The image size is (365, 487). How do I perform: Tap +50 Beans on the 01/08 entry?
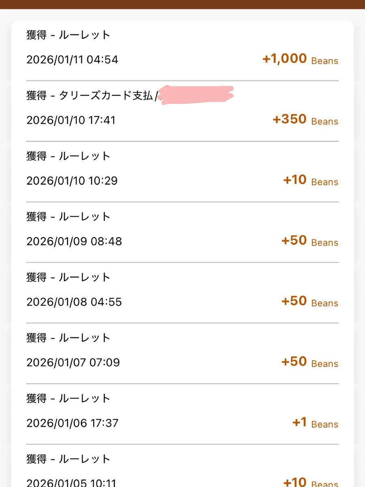coord(309,301)
